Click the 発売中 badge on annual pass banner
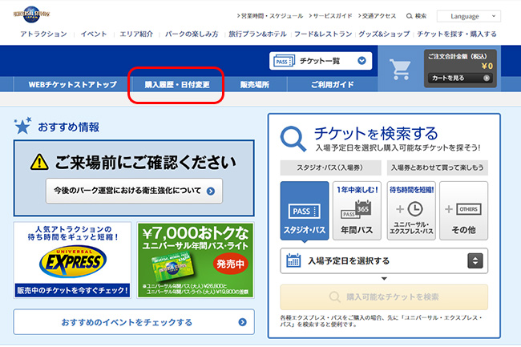The width and height of the screenshot is (521, 347). (x=230, y=264)
